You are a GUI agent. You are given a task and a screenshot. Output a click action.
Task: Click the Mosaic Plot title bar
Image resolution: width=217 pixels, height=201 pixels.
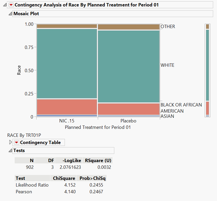[26, 14]
